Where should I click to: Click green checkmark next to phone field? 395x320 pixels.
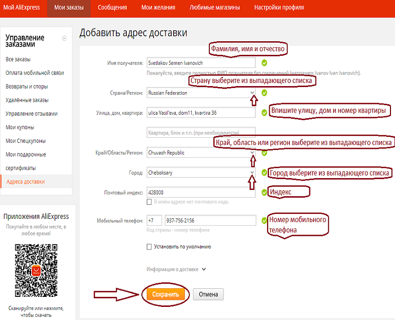click(x=264, y=220)
